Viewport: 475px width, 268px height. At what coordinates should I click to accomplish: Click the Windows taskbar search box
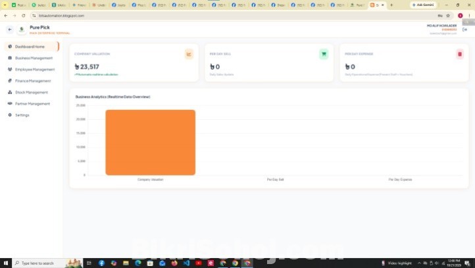[x=47, y=263]
